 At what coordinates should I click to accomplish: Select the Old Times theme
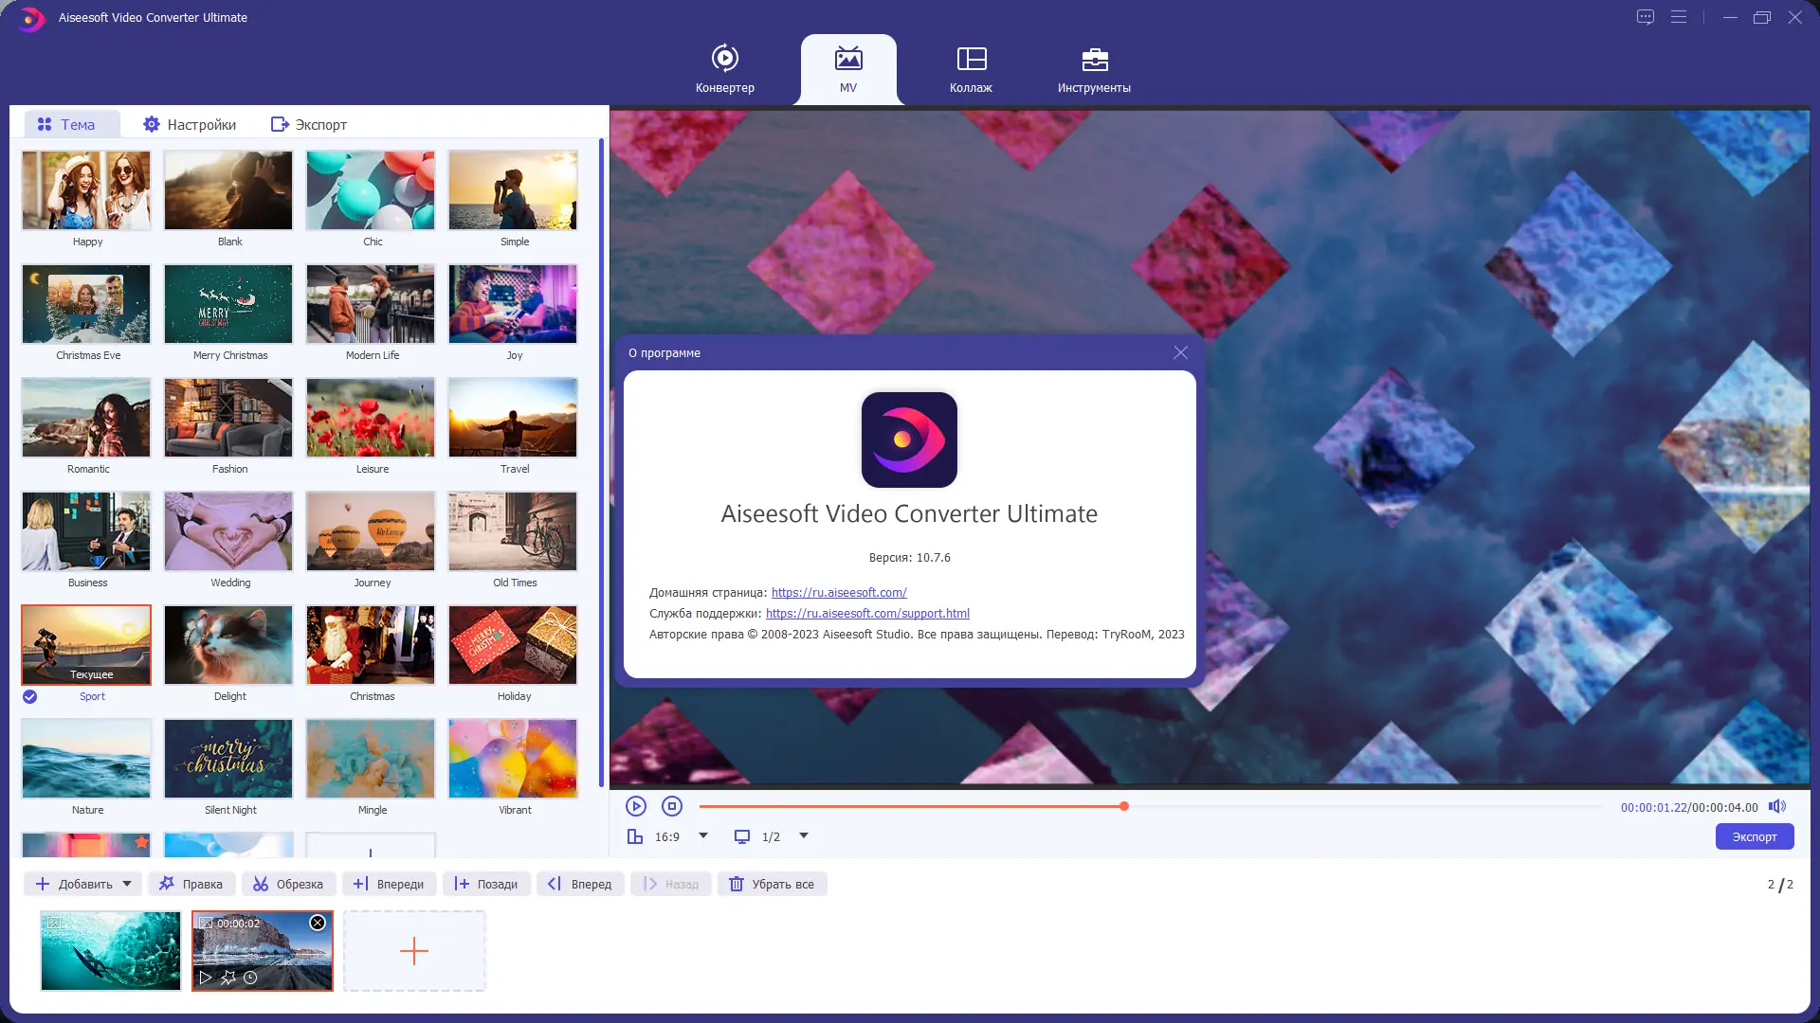point(513,530)
